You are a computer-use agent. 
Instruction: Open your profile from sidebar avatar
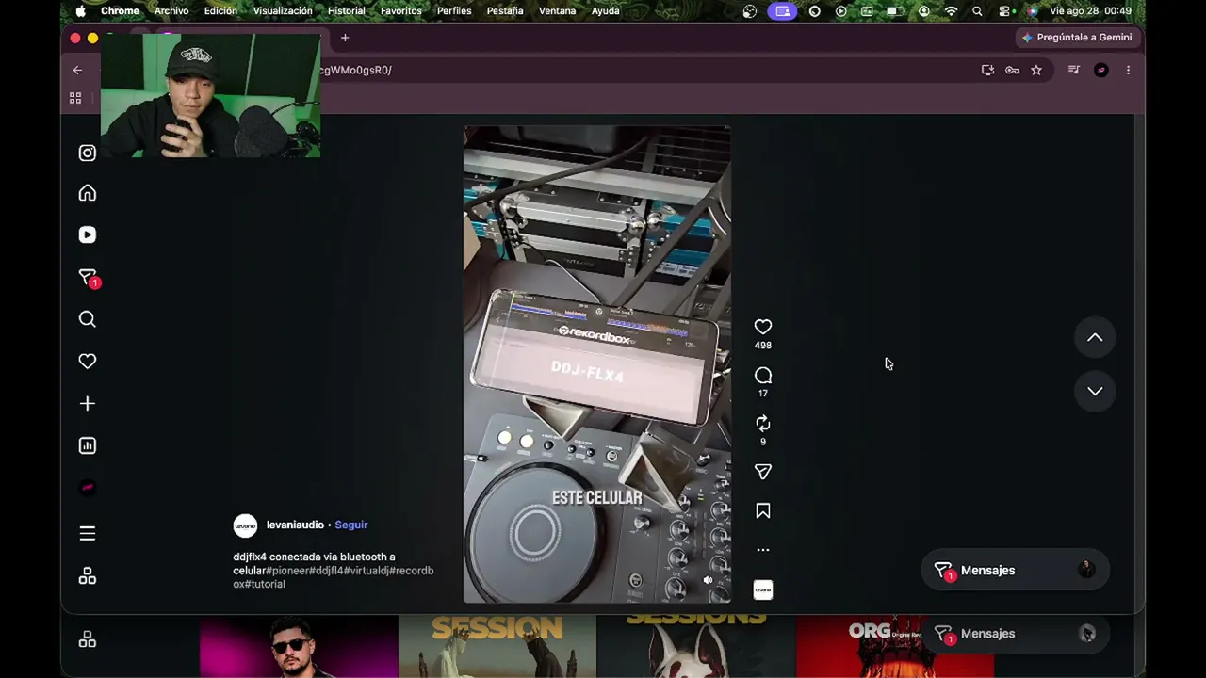[x=88, y=488]
